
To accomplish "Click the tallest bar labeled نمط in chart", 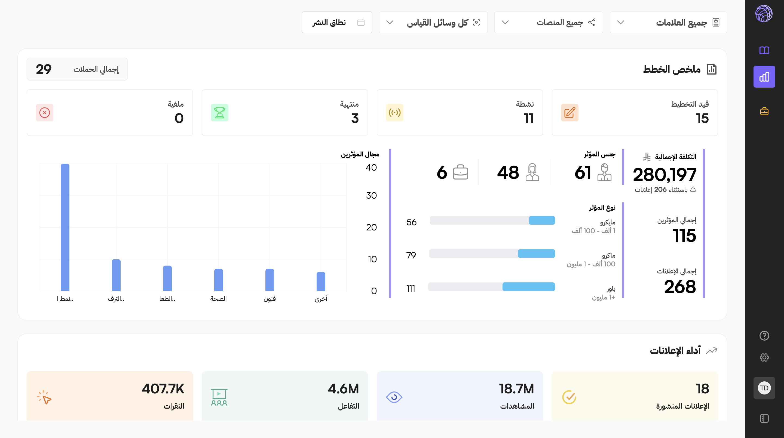I will pos(65,227).
